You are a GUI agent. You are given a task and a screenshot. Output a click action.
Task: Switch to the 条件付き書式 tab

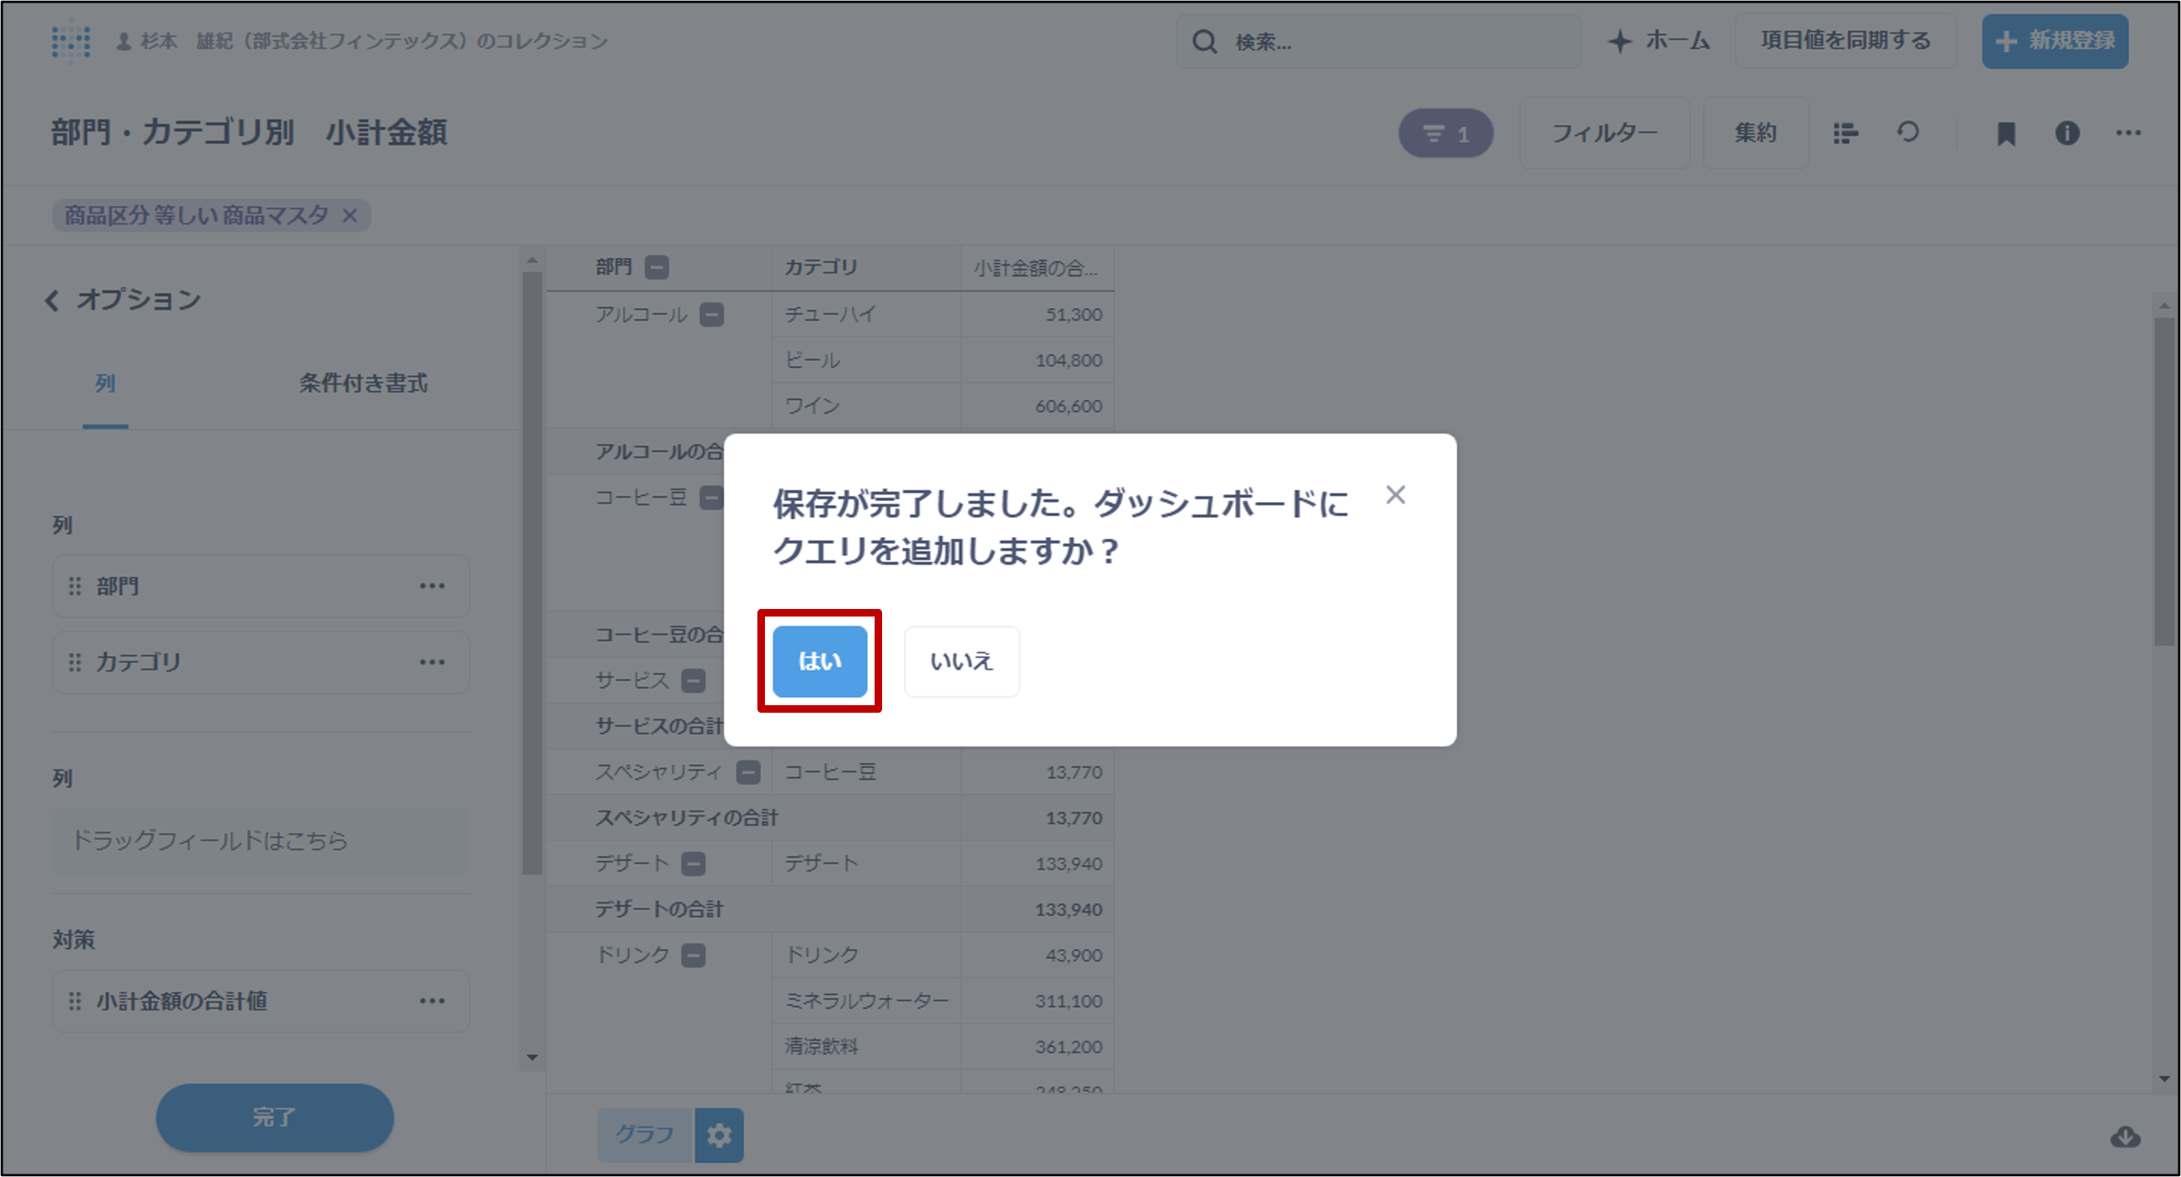(x=362, y=383)
